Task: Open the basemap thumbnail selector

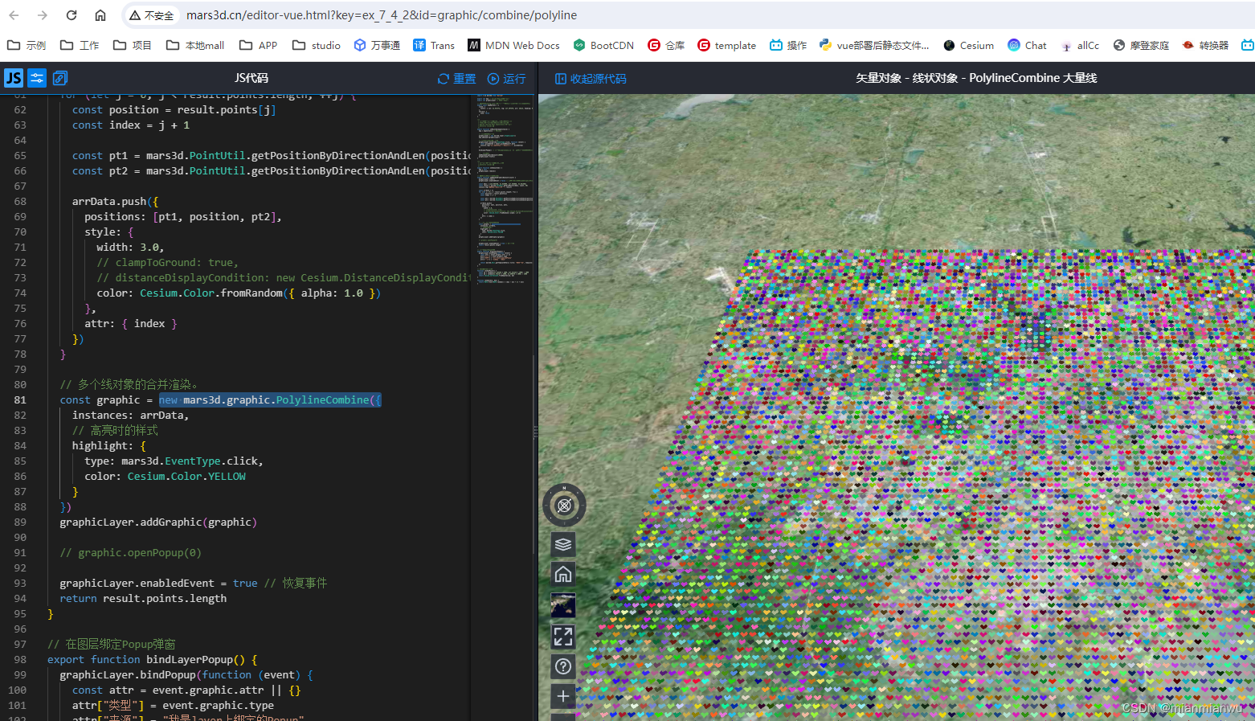Action: tap(562, 604)
